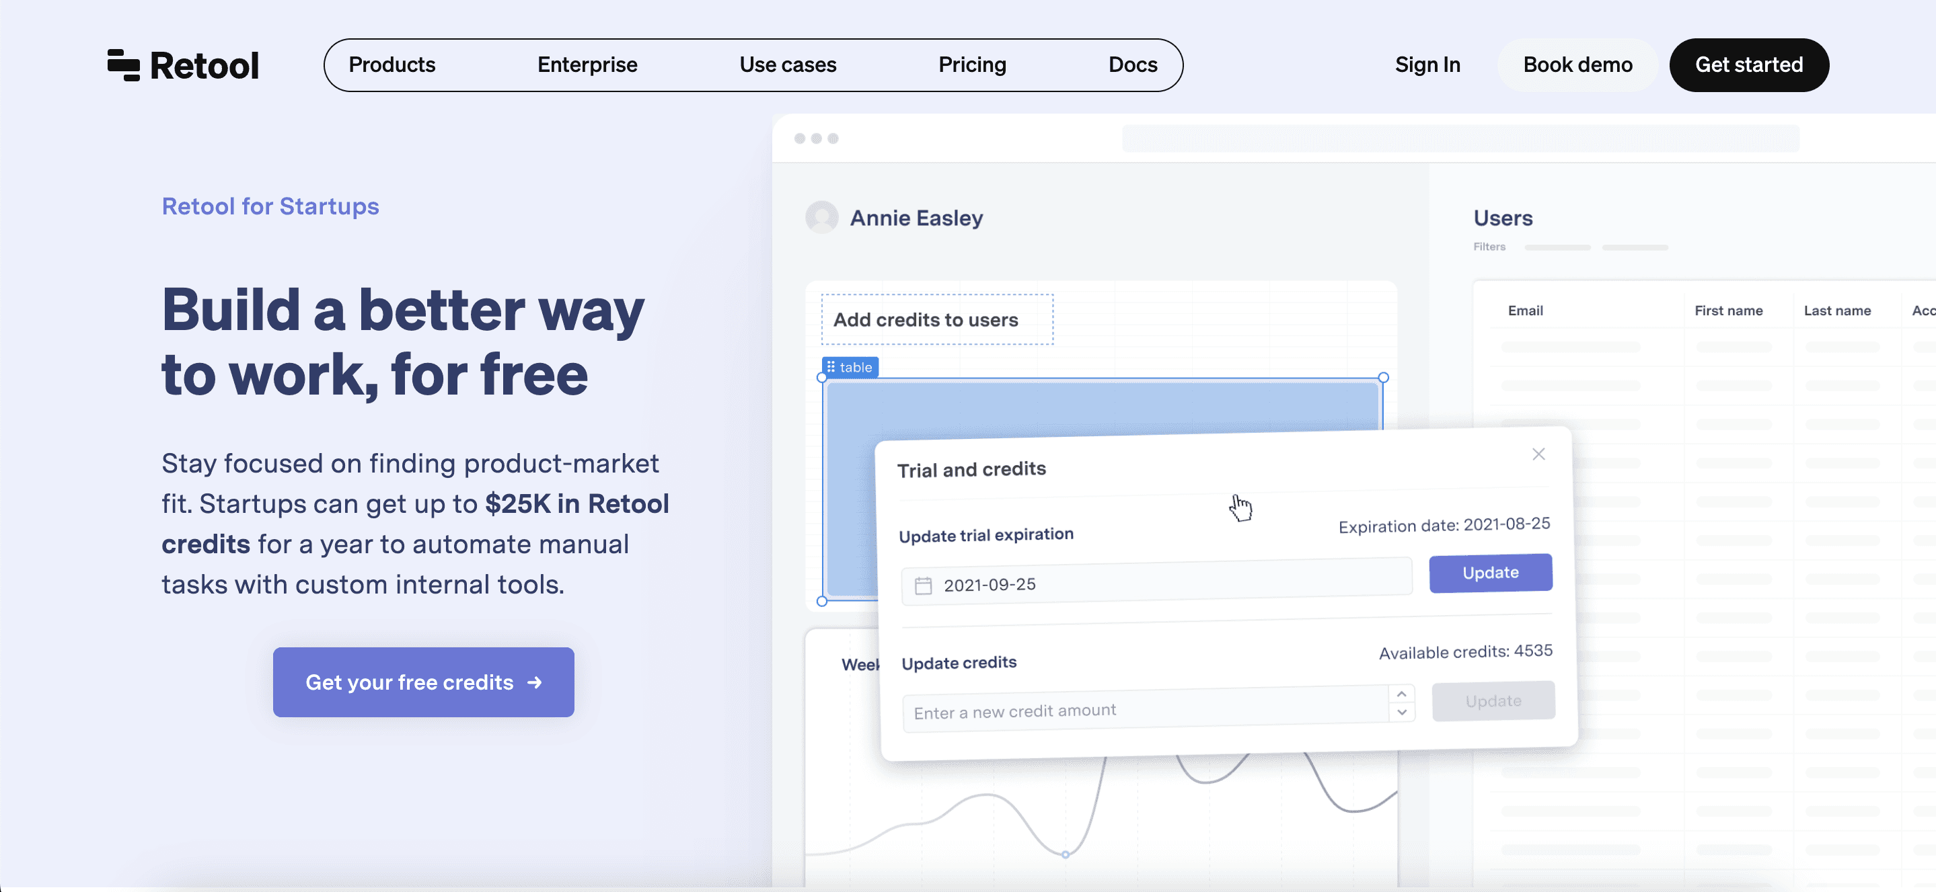Click the new credit amount input field
The image size is (1936, 892).
pyautogui.click(x=1146, y=708)
